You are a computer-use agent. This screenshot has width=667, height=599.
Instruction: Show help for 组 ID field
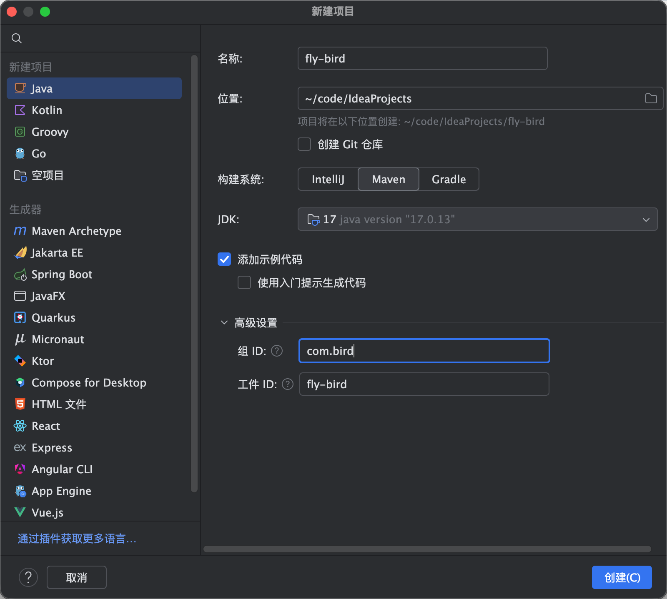tap(277, 351)
